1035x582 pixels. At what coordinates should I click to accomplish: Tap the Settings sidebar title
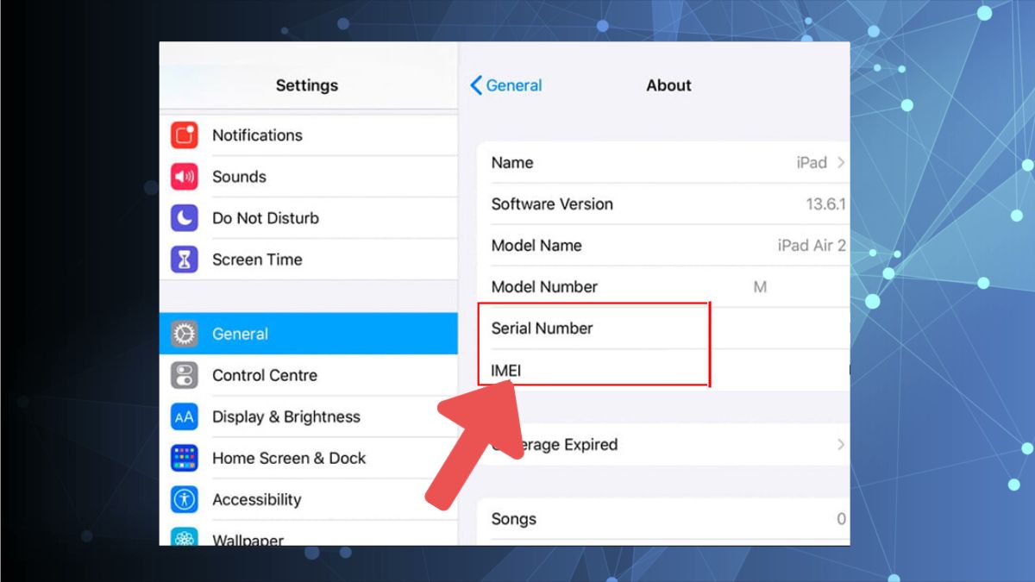point(307,85)
